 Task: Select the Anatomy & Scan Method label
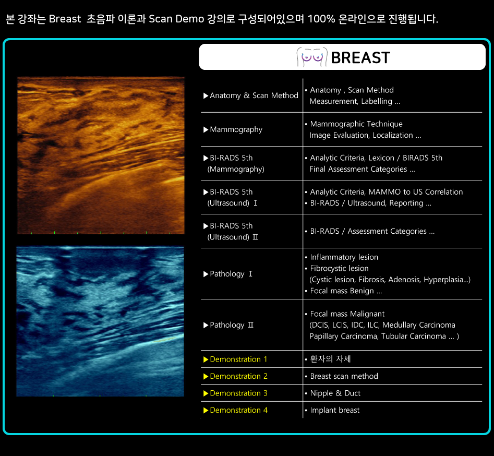pos(254,95)
